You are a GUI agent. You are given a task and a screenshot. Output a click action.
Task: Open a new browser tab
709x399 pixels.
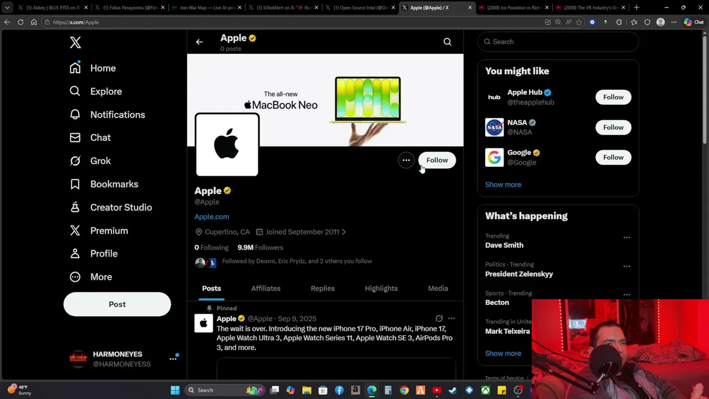(636, 8)
